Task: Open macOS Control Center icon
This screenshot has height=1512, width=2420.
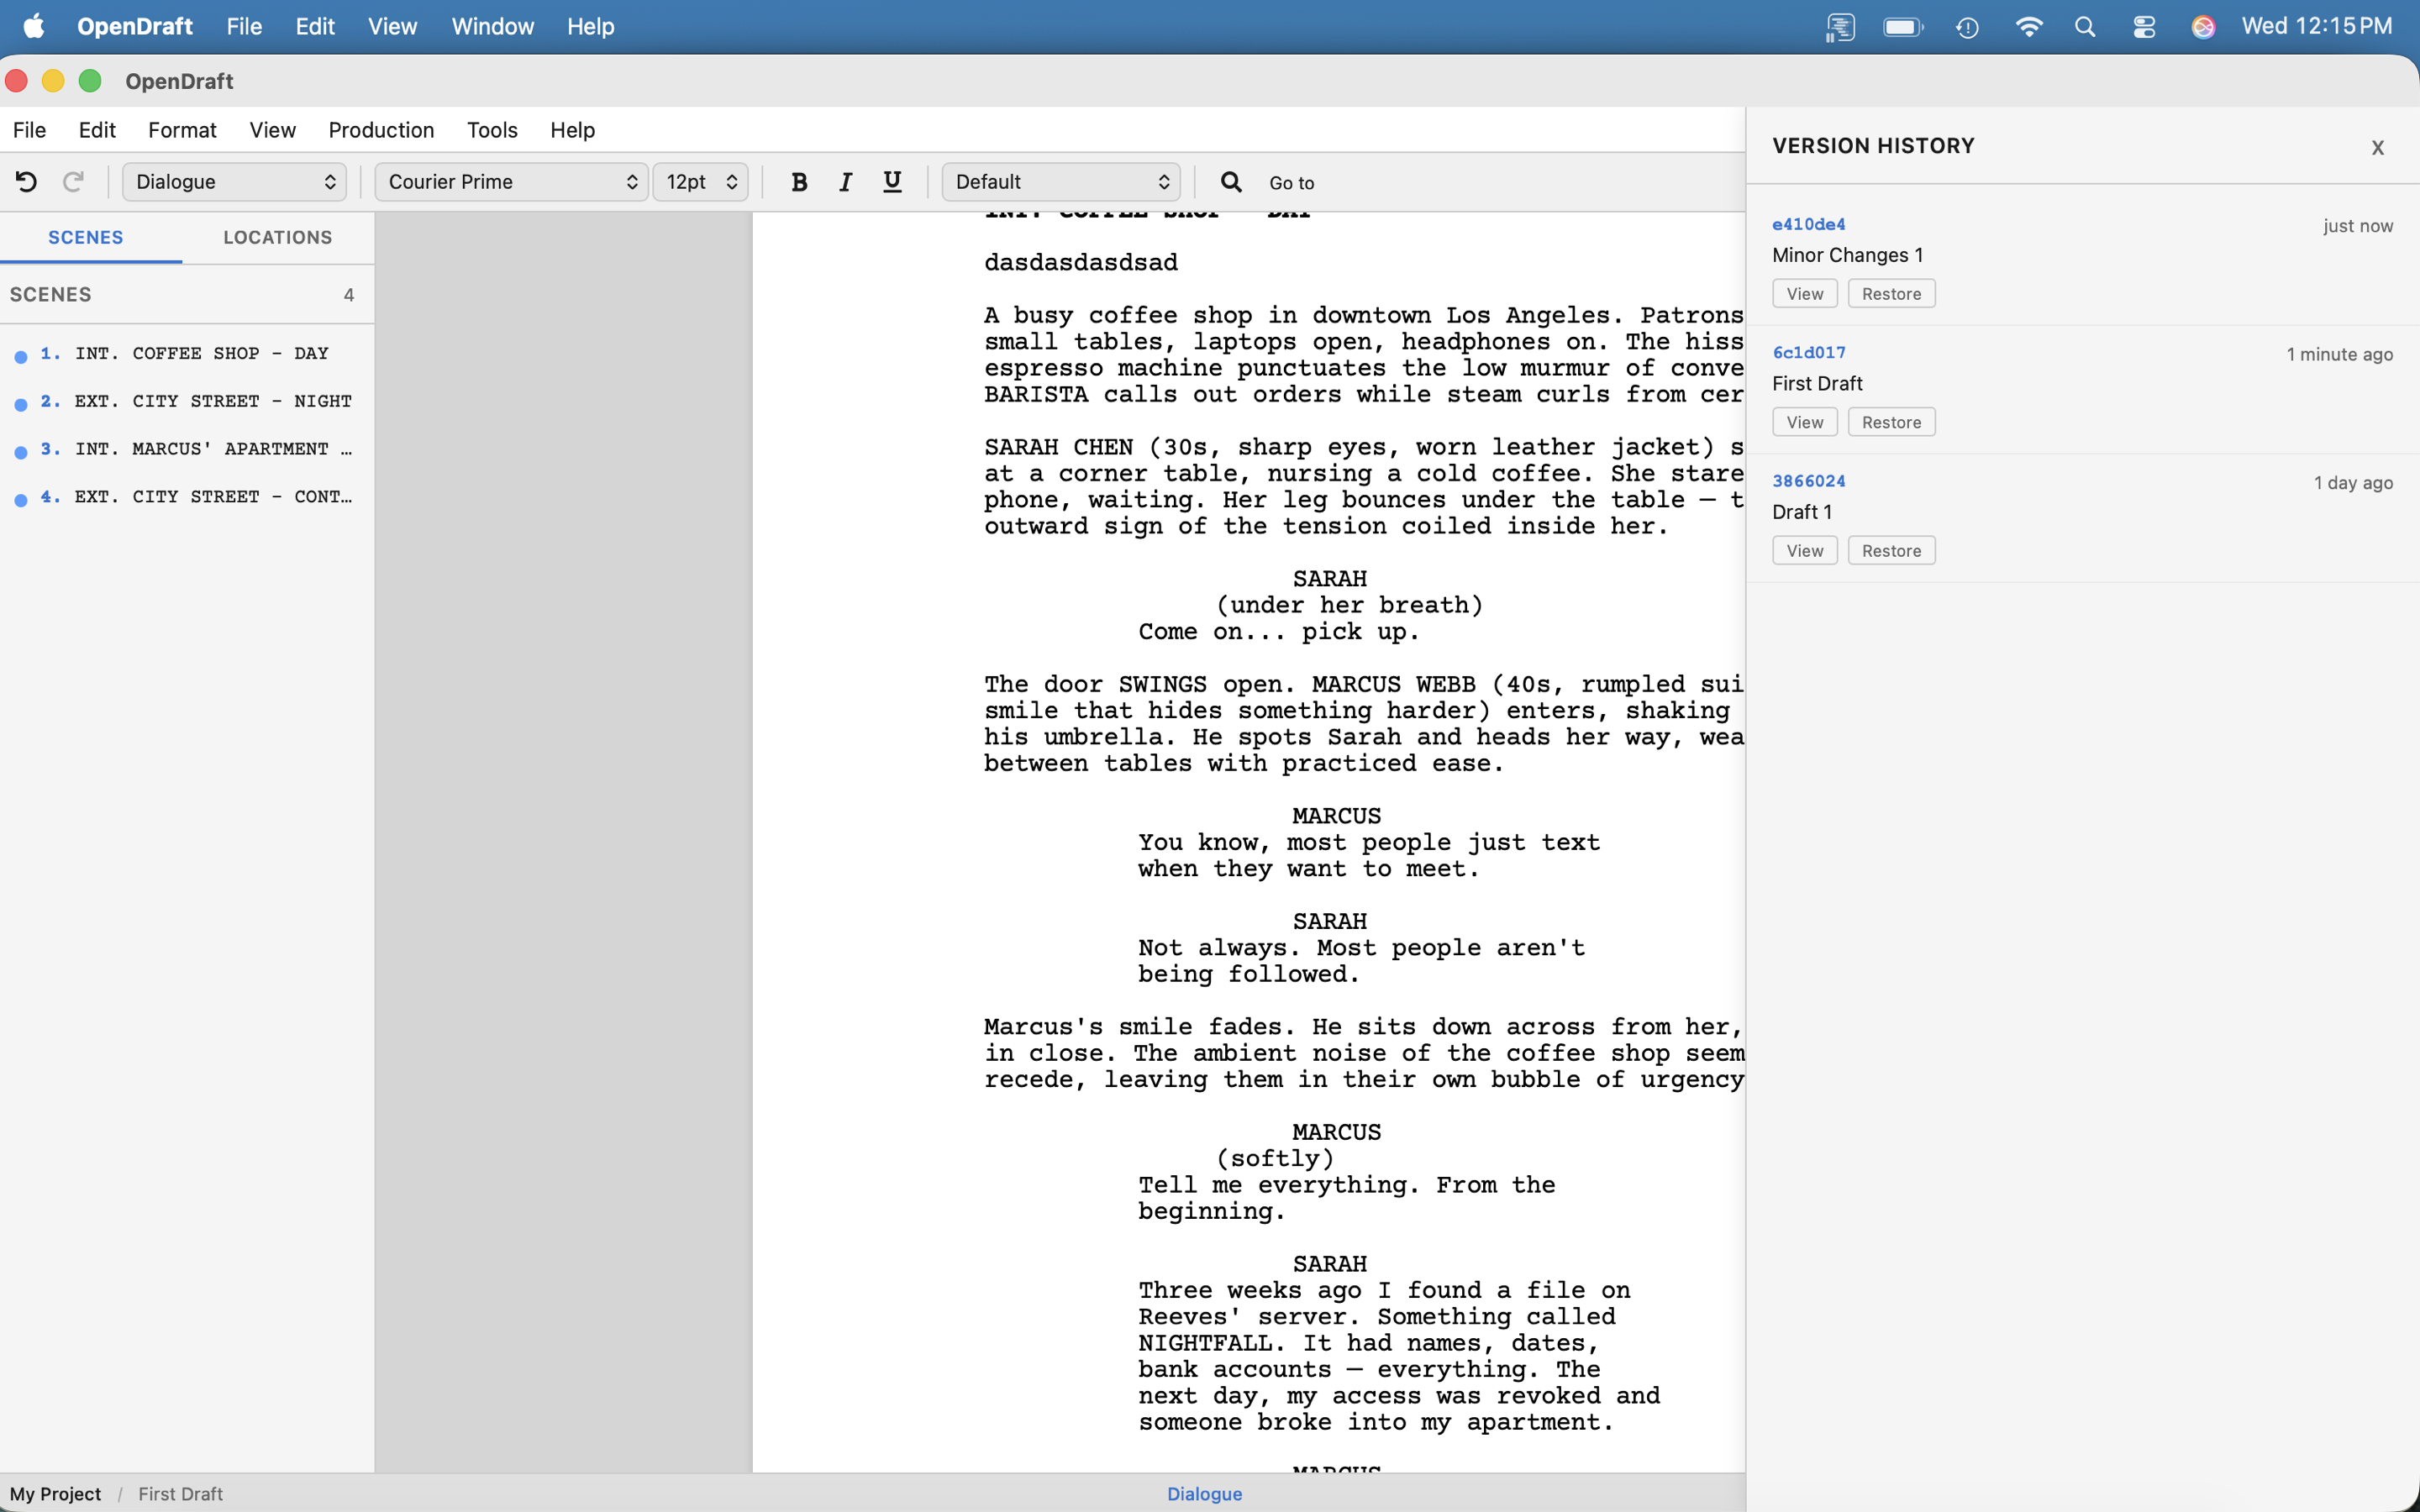Action: (x=2143, y=27)
